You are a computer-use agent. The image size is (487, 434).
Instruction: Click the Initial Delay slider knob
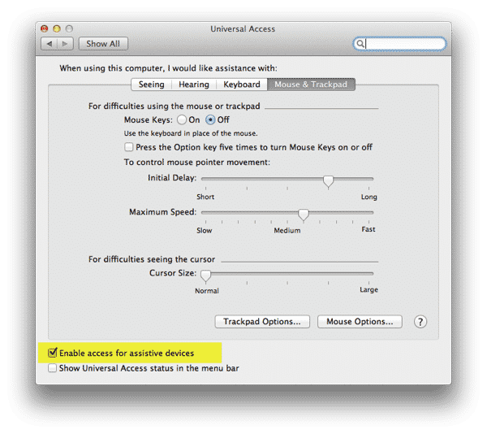pyautogui.click(x=328, y=181)
